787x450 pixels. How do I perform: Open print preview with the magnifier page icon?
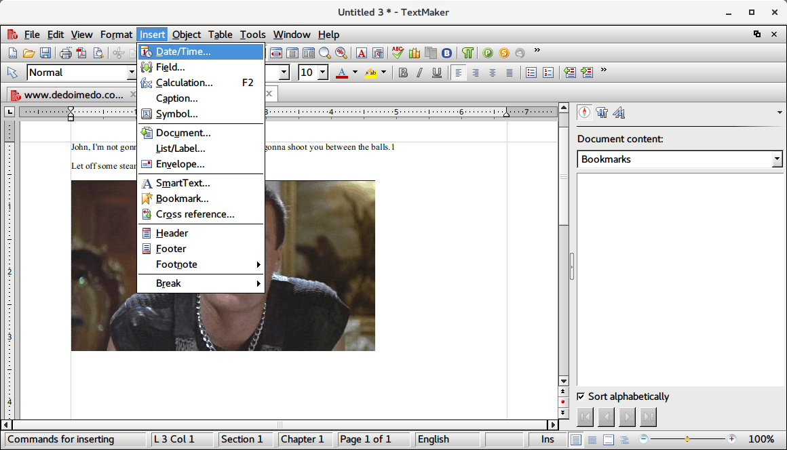99,53
